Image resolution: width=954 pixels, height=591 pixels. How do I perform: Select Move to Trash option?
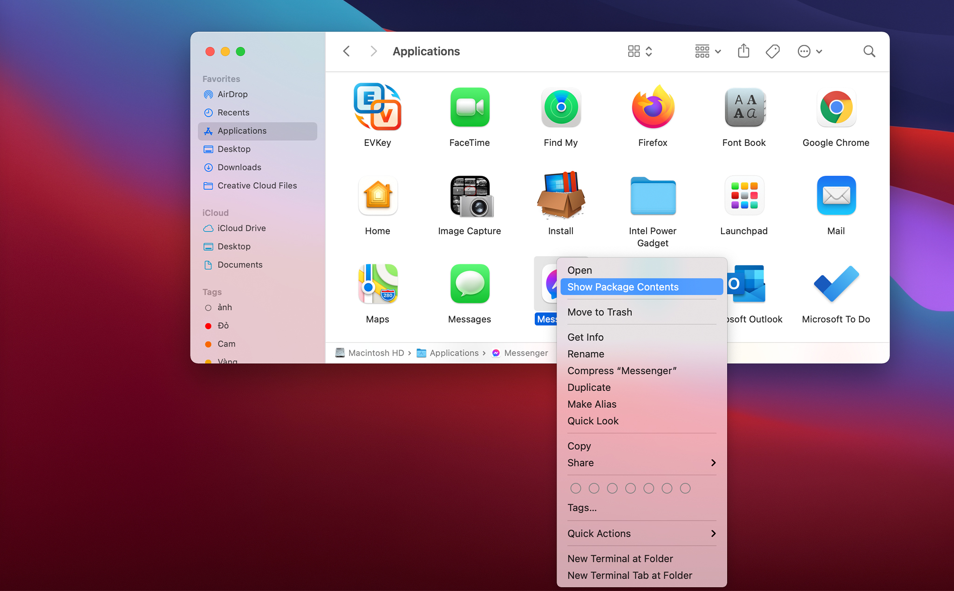coord(600,312)
